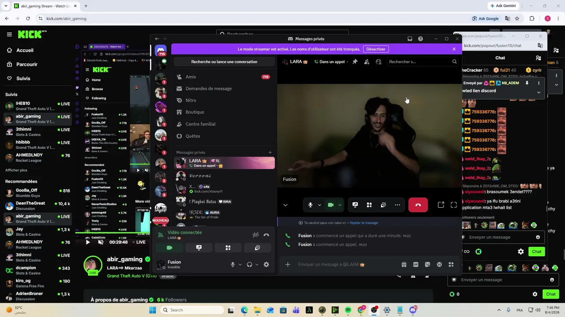The width and height of the screenshot is (565, 317).
Task: Go back with Discord title bar arrow
Action: [x=157, y=39]
